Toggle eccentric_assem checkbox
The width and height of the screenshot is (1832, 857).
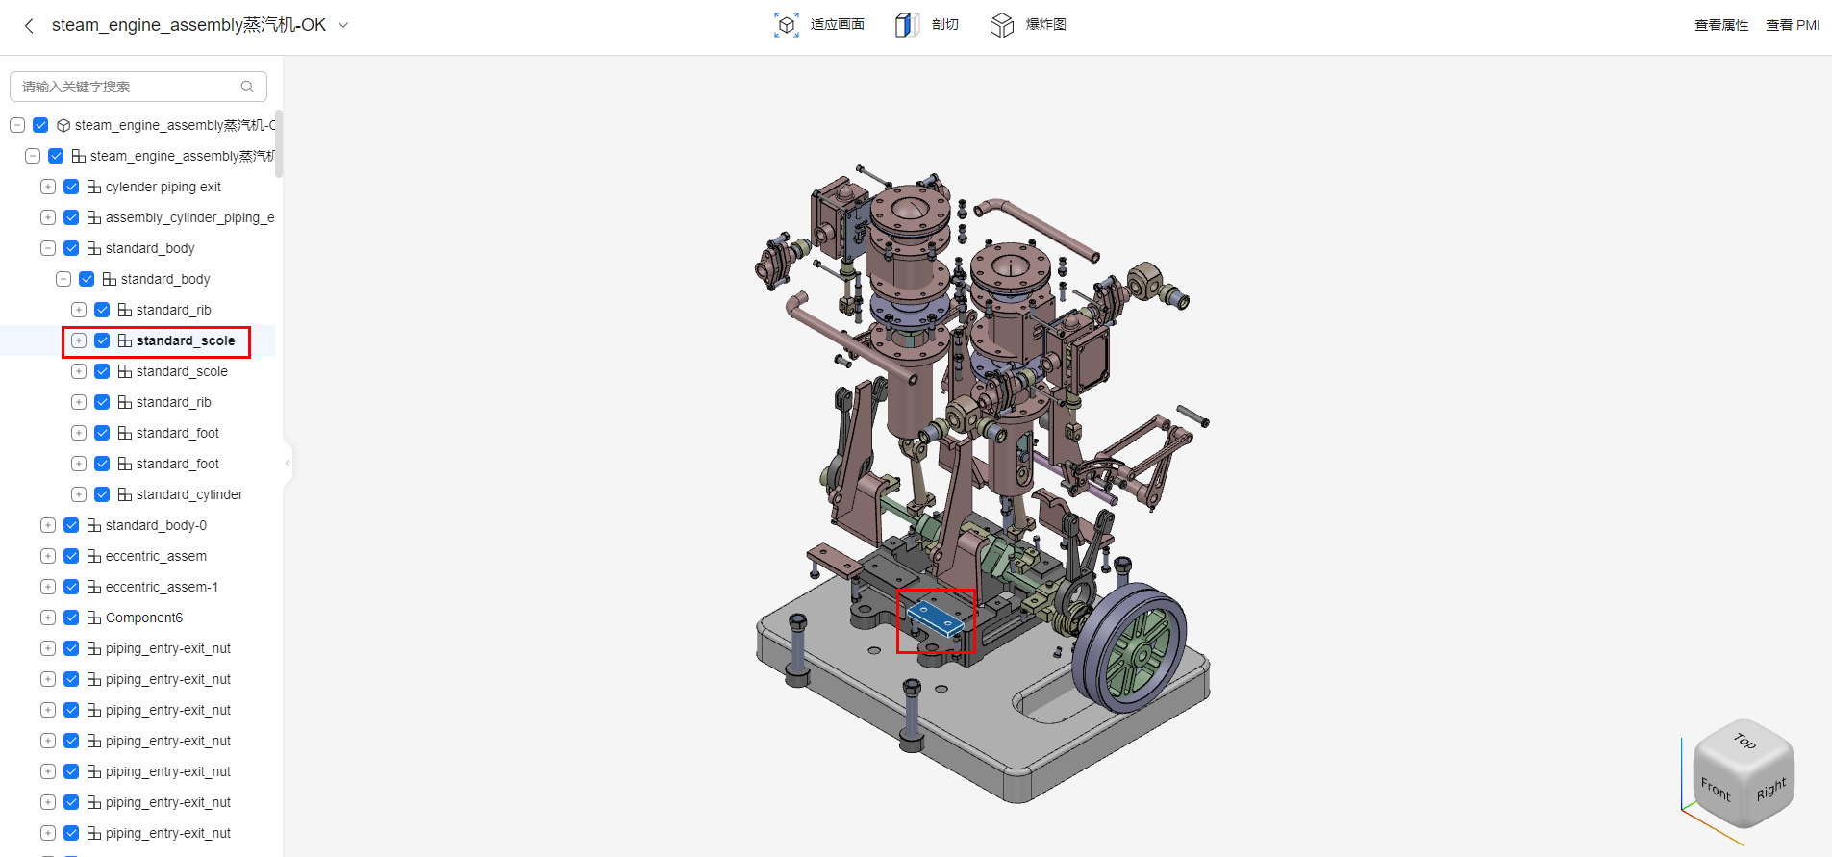click(x=71, y=556)
